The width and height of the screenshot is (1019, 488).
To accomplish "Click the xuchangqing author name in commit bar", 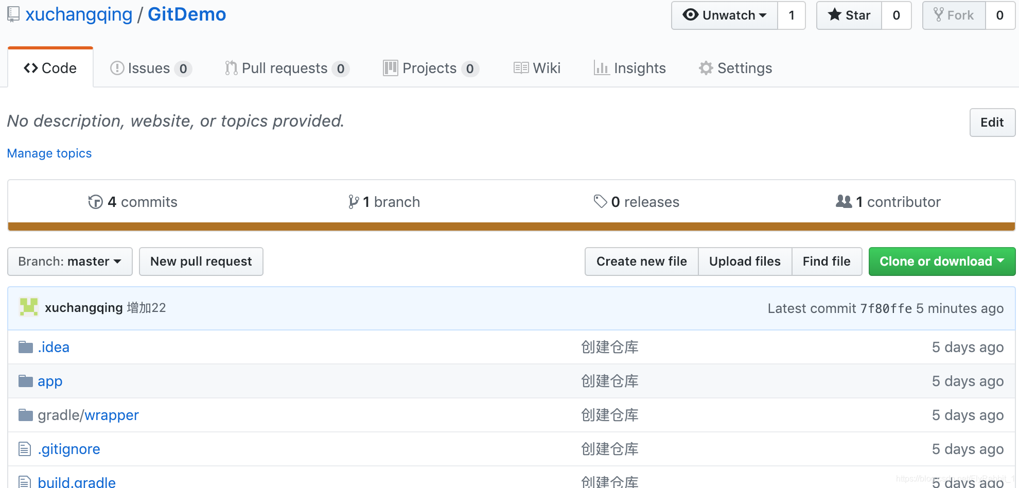I will pyautogui.click(x=84, y=308).
